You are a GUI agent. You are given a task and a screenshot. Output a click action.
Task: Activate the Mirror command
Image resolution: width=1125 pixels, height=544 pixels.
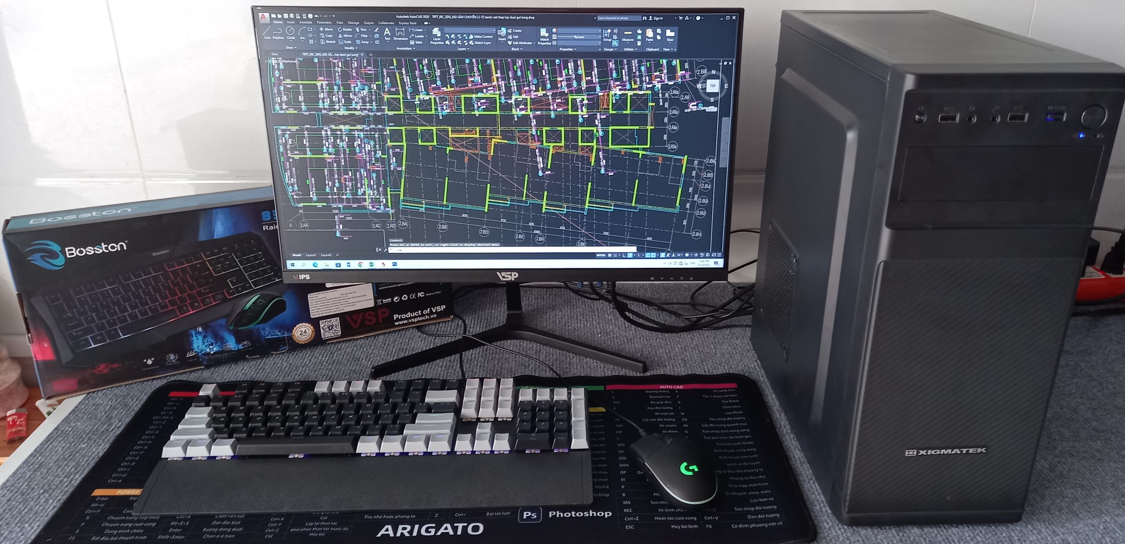point(345,36)
